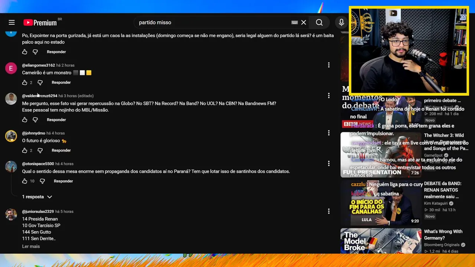Expand the "1 resposta" reply thread
The image size is (475, 267).
(37, 197)
